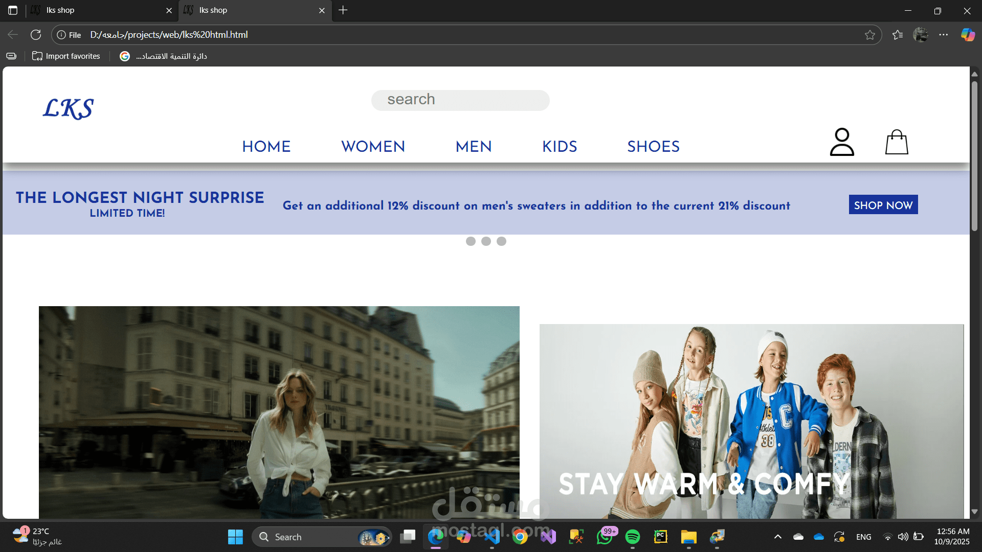Open the tab actions menu button
982x552 pixels.
[x=13, y=10]
